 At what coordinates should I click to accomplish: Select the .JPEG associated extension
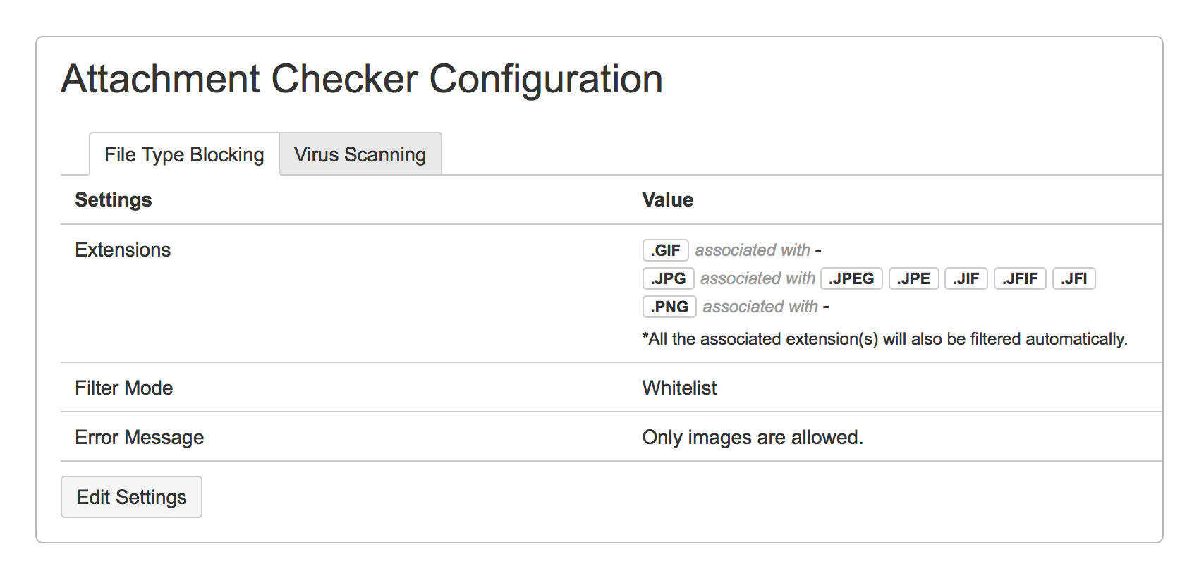tap(851, 278)
